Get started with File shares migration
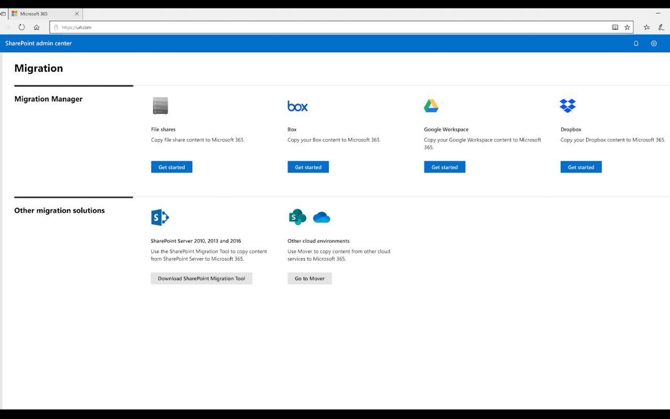 coord(172,167)
